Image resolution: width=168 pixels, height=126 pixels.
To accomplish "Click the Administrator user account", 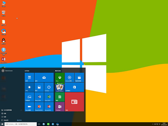I will (7, 71).
